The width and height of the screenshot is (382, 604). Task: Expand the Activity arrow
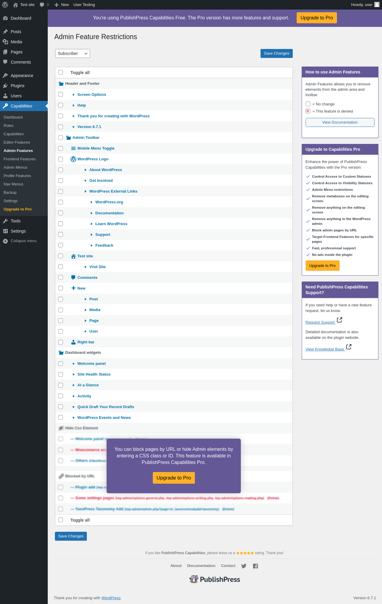pyautogui.click(x=74, y=396)
